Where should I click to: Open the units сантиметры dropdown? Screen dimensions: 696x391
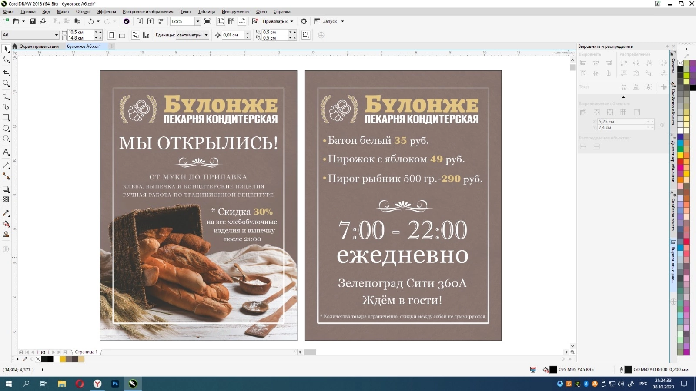(206, 35)
